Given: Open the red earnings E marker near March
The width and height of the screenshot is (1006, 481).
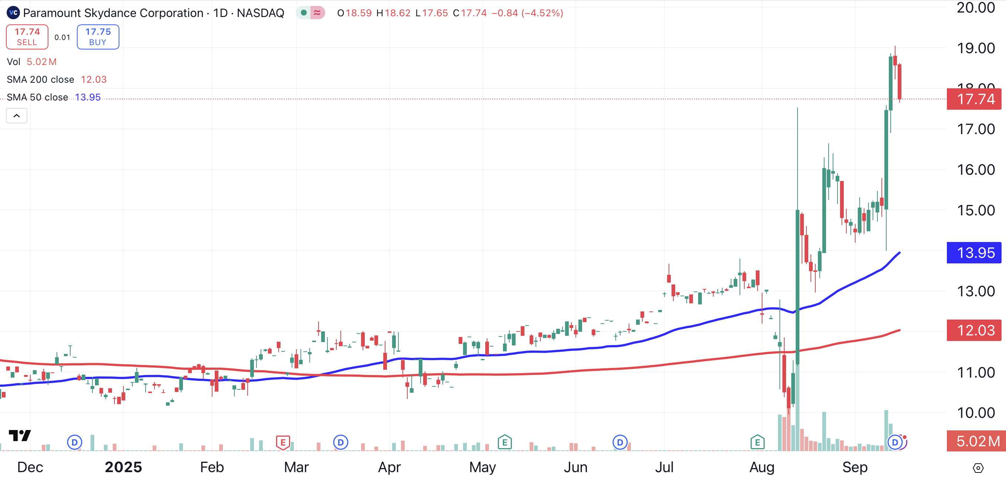Looking at the screenshot, I should (283, 442).
